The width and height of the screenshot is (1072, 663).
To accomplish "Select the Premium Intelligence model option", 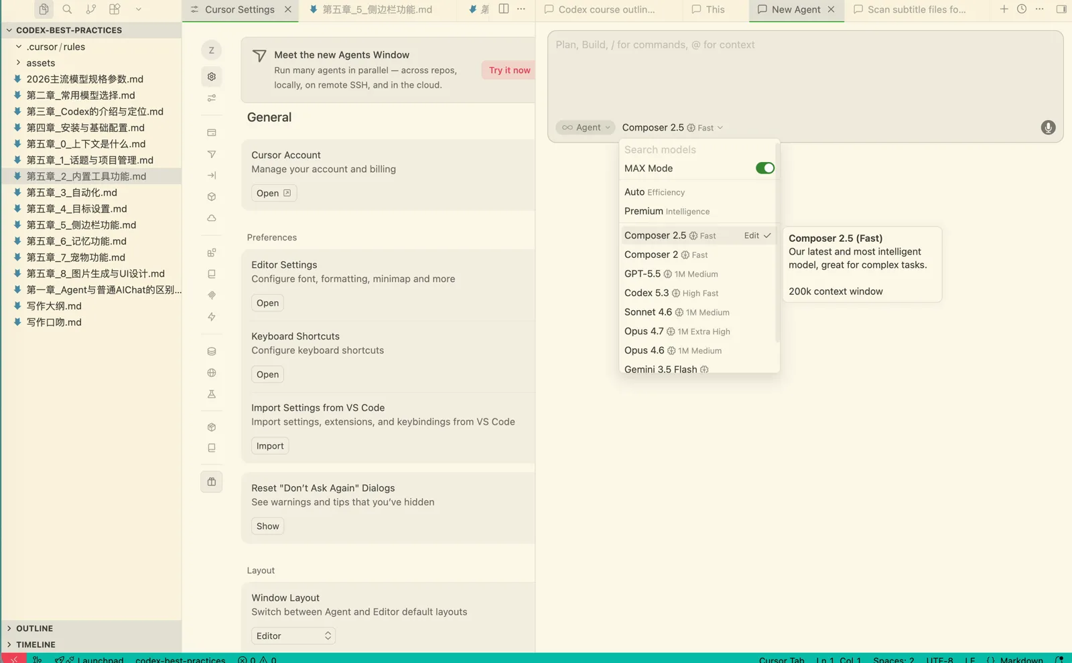I will [697, 211].
